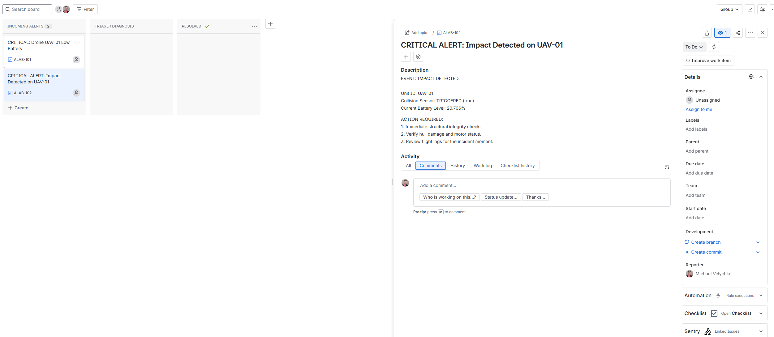Open the To Do status dropdown
Image resolution: width=774 pixels, height=337 pixels.
tap(694, 47)
